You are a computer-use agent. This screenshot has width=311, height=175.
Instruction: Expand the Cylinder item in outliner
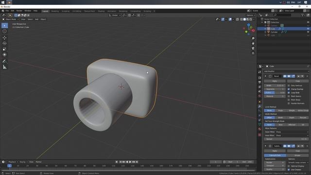coord(265,32)
